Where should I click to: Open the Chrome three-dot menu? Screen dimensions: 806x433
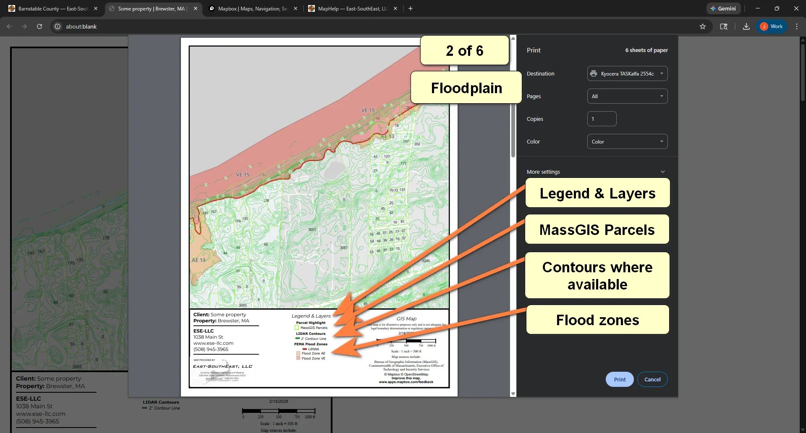[x=797, y=26]
